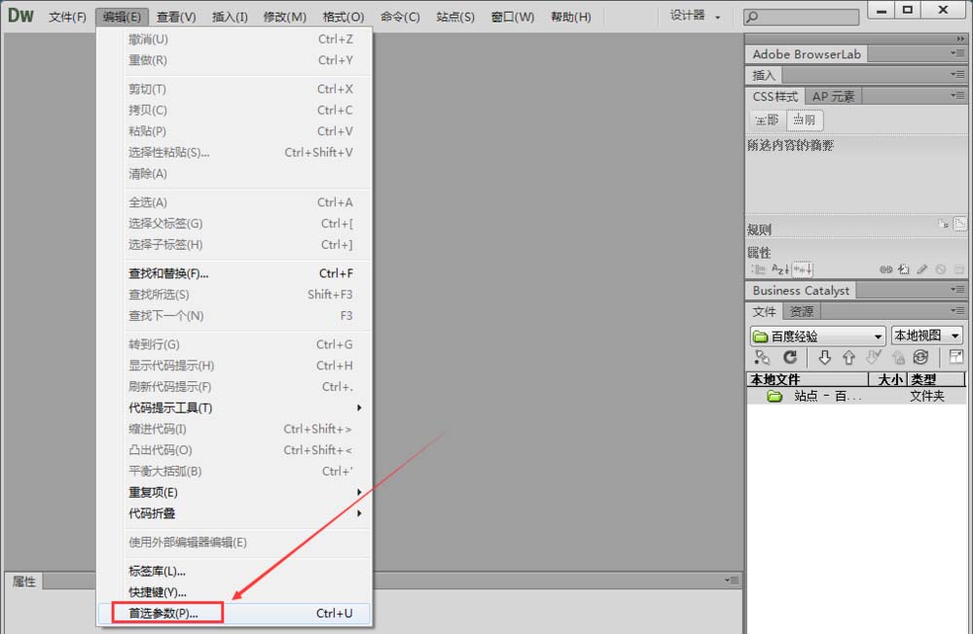Select the Get Files down arrow icon
The width and height of the screenshot is (973, 634).
[x=826, y=358]
